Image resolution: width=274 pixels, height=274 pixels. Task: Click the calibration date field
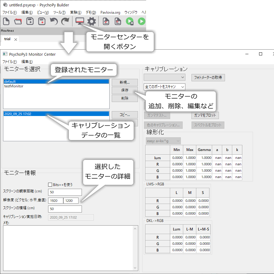point(71,217)
